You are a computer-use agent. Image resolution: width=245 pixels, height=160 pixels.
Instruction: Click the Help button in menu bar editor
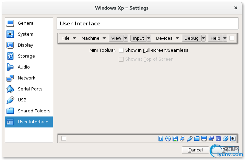[x=215, y=38]
